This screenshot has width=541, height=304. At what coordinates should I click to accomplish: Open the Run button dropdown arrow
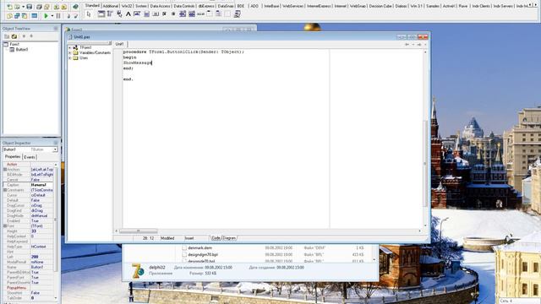pos(52,15)
